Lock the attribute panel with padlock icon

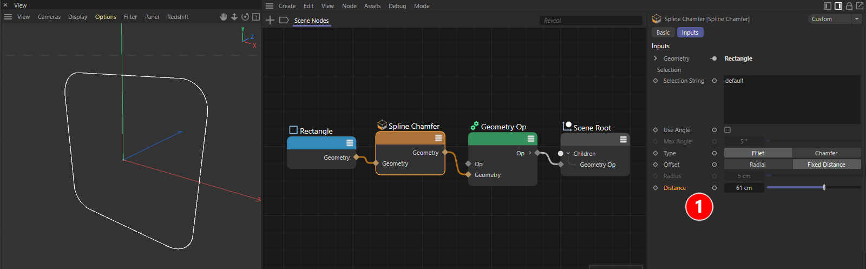[x=849, y=6]
